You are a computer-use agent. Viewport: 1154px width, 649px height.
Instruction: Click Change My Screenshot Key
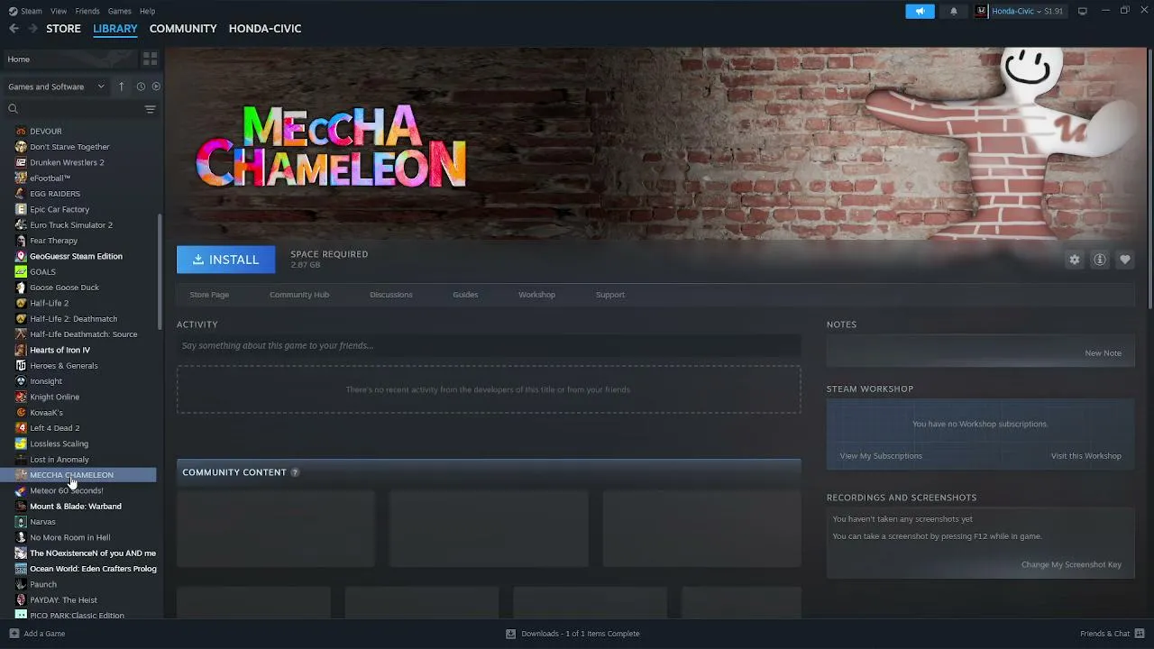pos(1071,565)
